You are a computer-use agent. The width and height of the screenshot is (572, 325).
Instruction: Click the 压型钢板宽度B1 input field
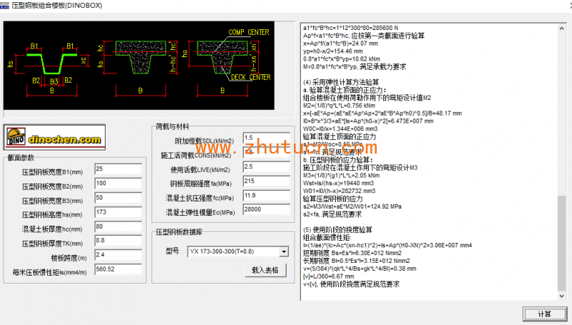coord(118,169)
